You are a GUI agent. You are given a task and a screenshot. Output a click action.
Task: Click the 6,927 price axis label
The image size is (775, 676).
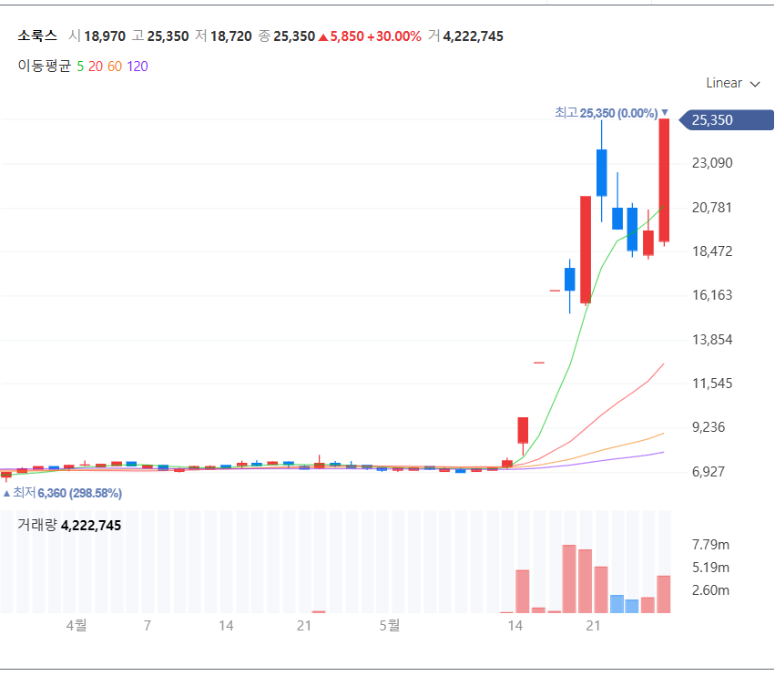709,472
